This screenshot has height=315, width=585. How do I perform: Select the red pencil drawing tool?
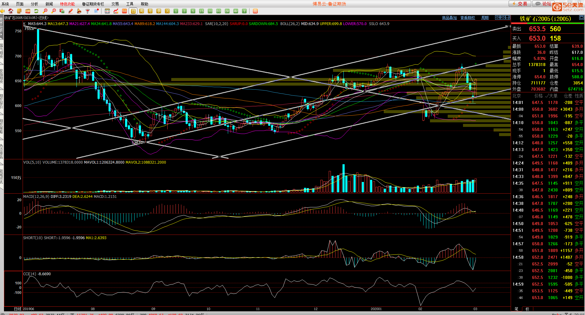click(71, 11)
